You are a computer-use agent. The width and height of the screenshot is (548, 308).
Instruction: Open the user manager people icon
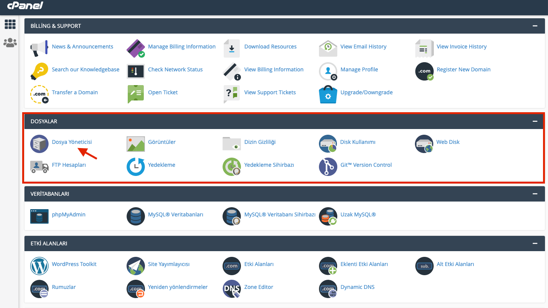pyautogui.click(x=10, y=43)
